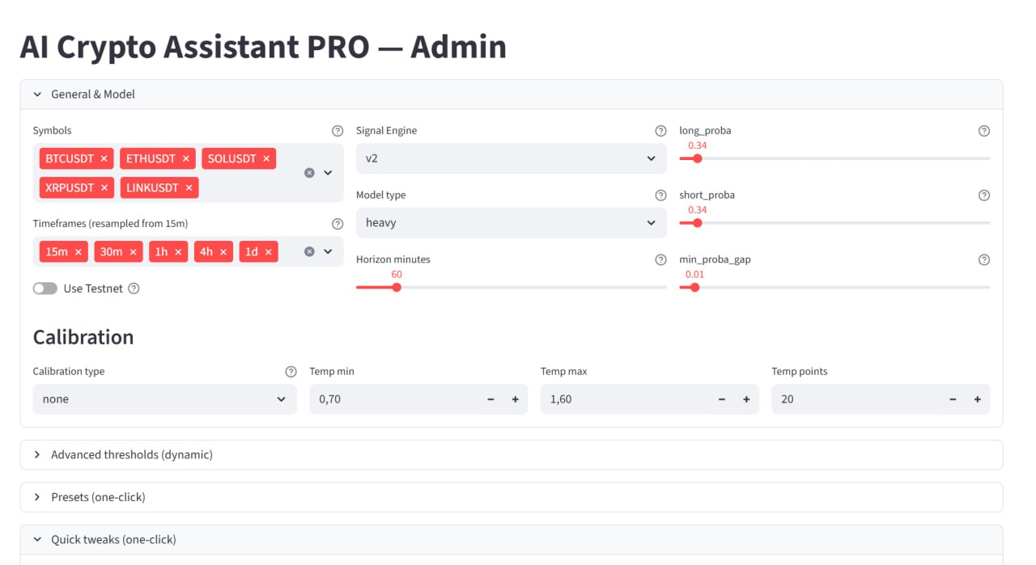Screen dimensions: 1036x565
Task: Open the Calibration type dropdown
Action: [165, 399]
